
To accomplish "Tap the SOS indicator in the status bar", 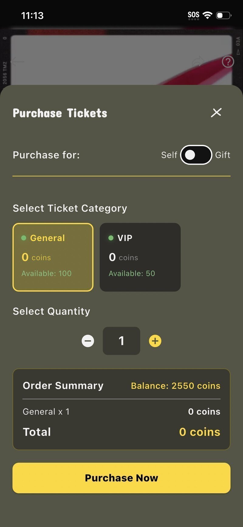I will point(193,15).
